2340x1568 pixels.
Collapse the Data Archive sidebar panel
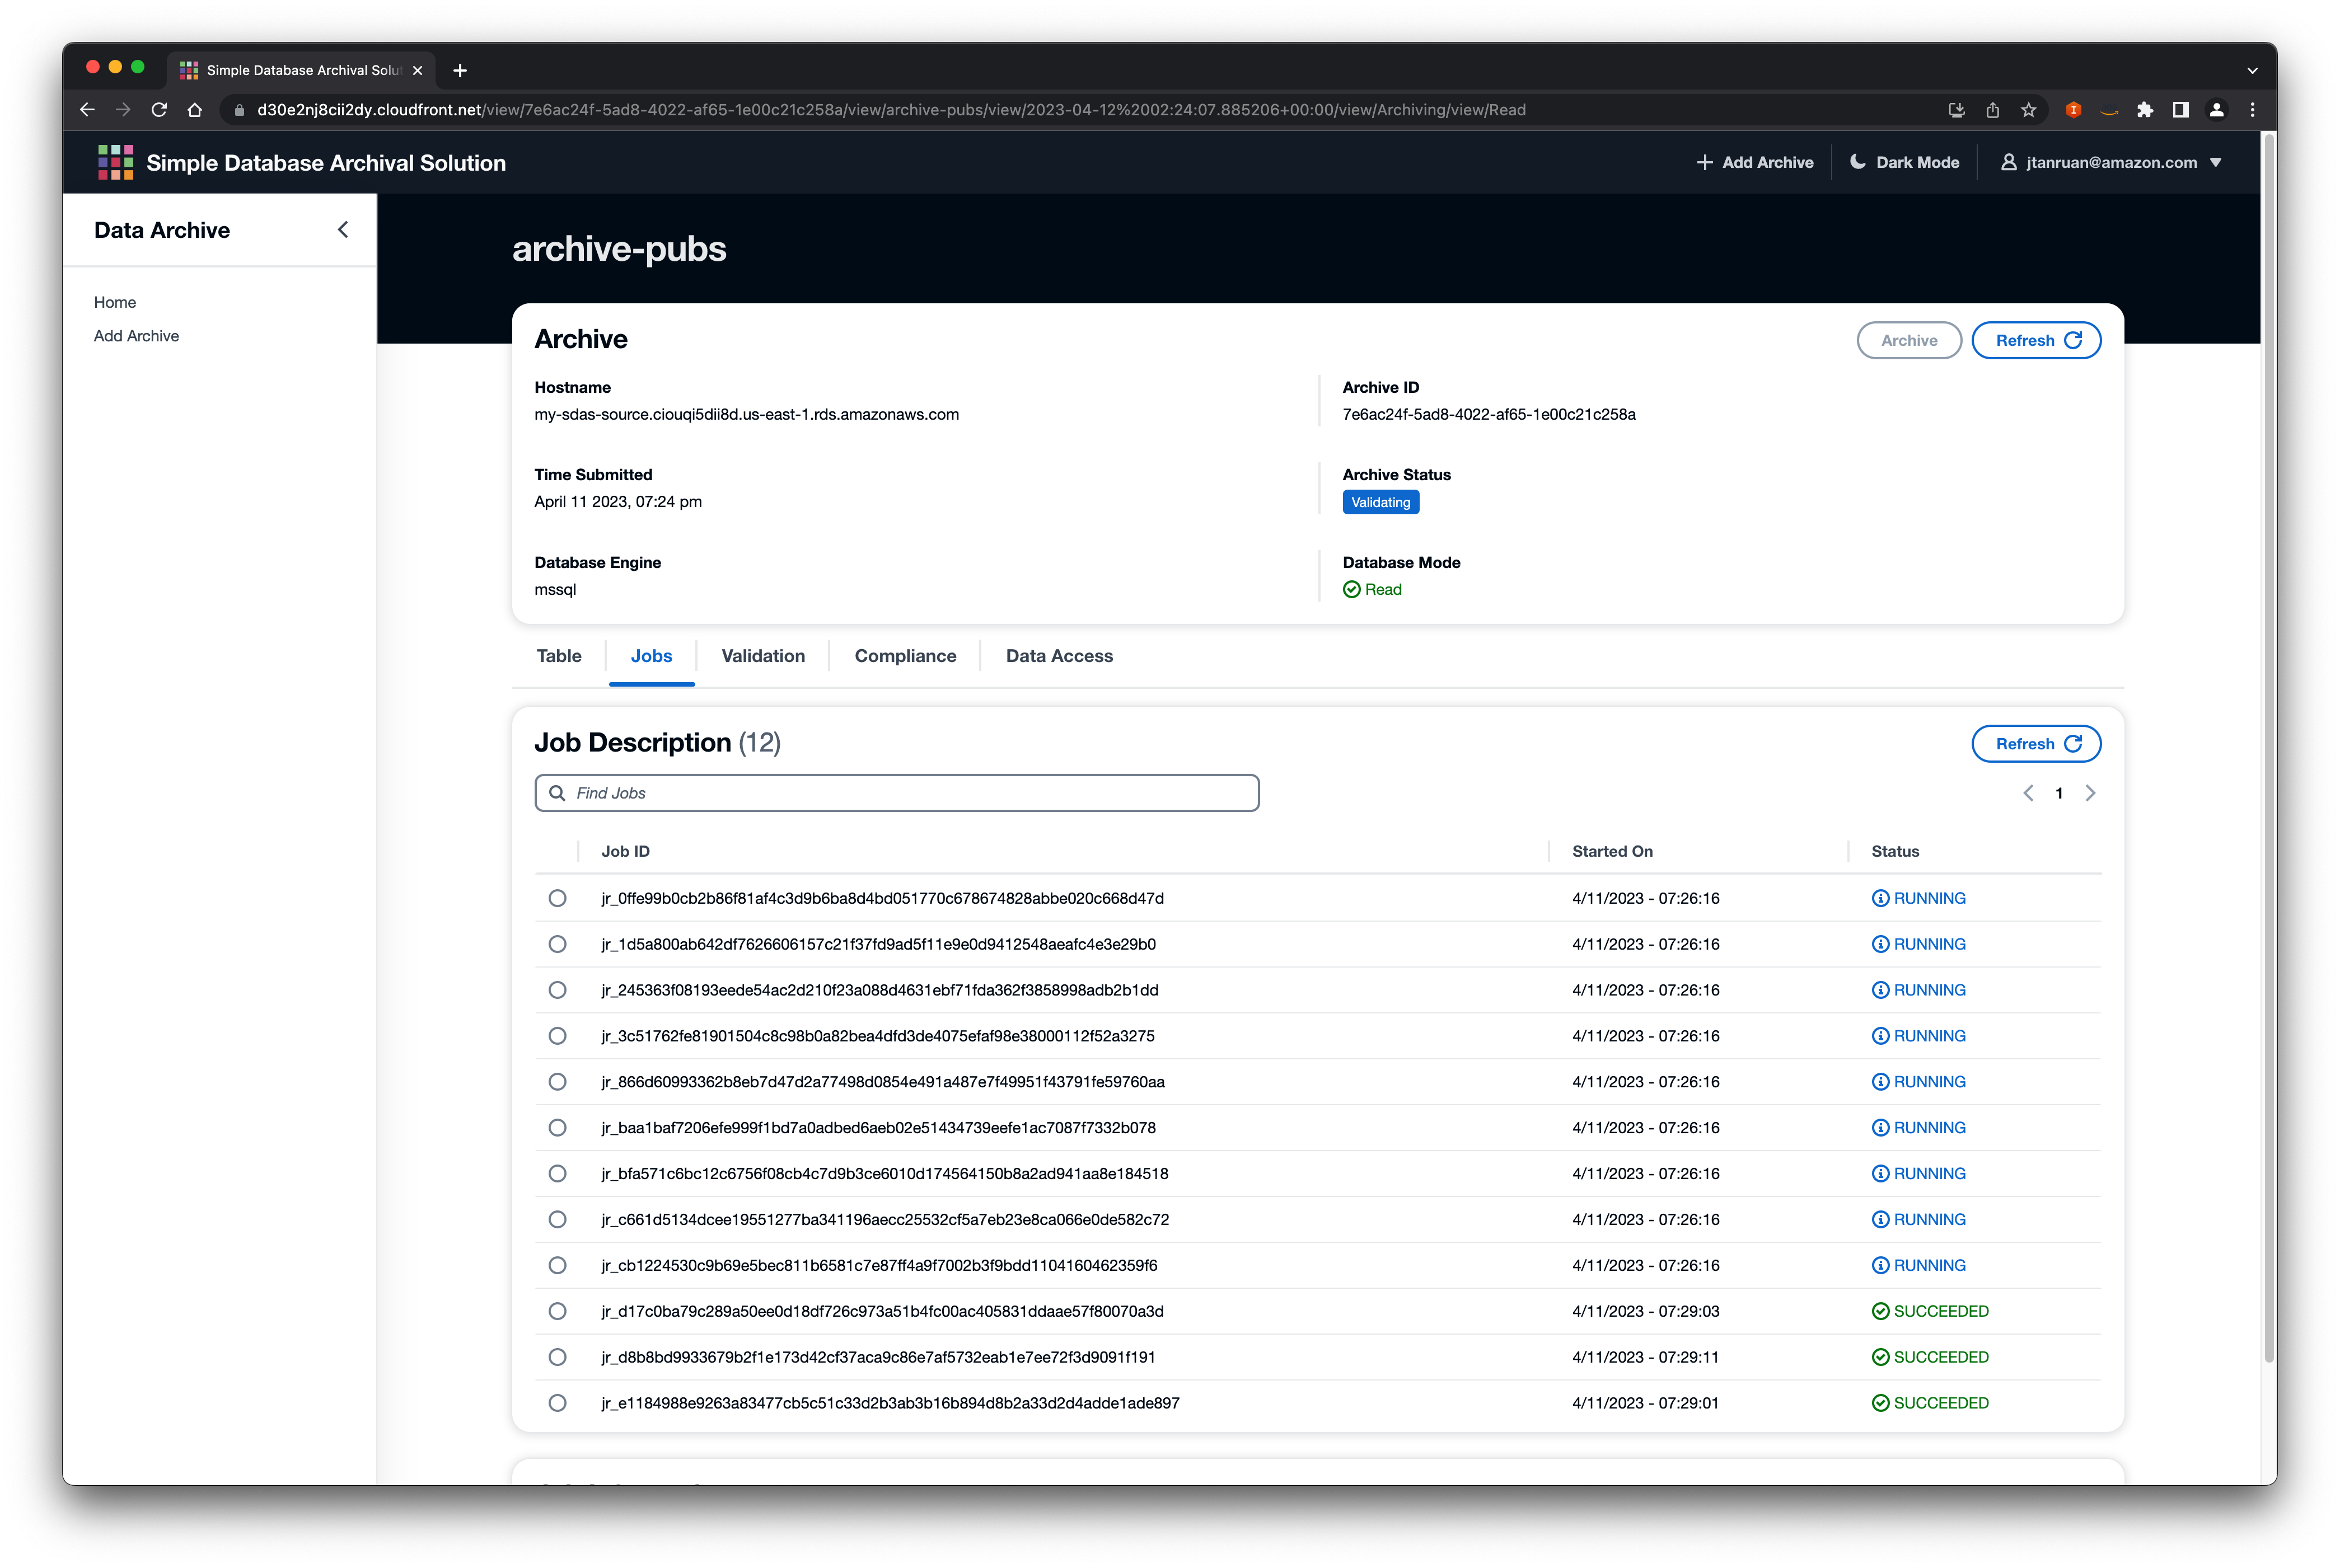tap(342, 230)
